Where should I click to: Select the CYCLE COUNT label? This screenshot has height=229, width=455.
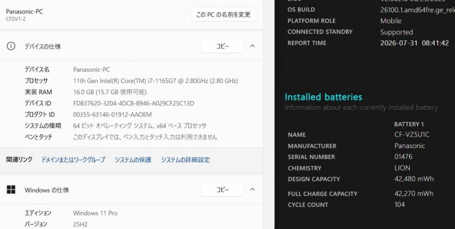[x=308, y=204]
